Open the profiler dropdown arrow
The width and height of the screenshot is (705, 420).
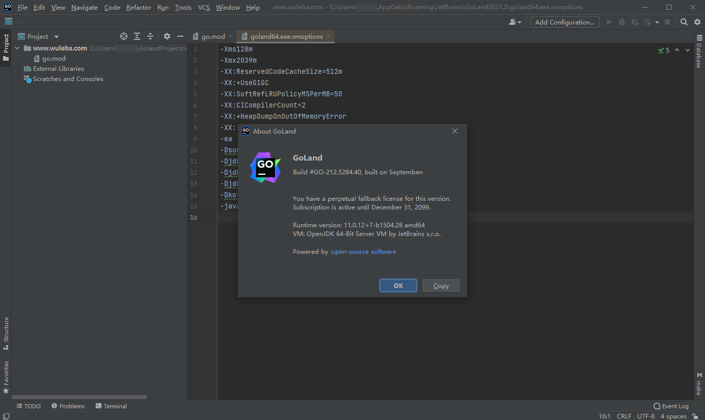tap(657, 22)
